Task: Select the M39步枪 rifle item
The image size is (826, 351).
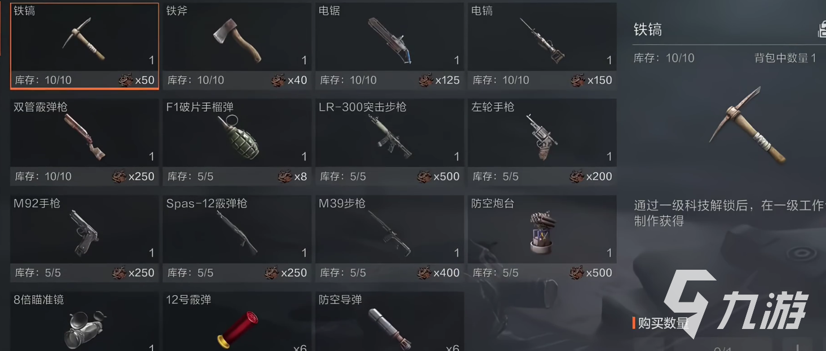Action: 390,239
